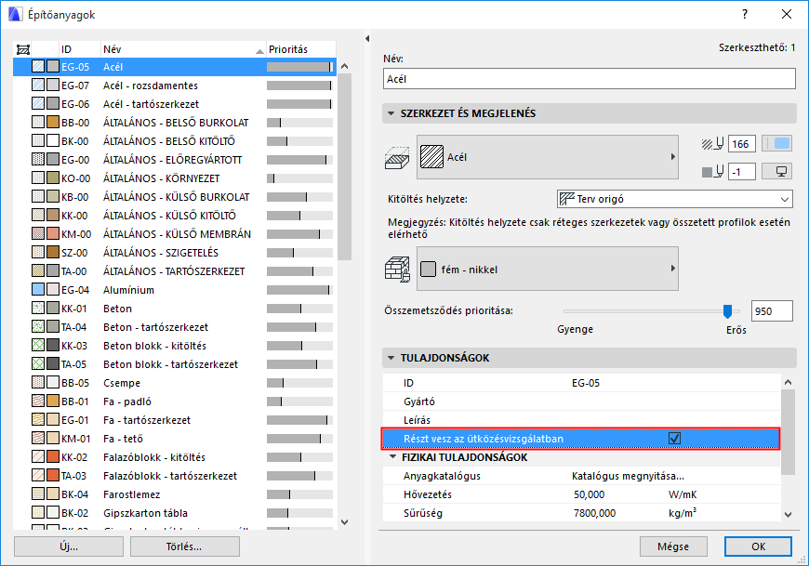
Task: Click the fill icon of BB-01 Fa - padló
Action: tap(38, 401)
